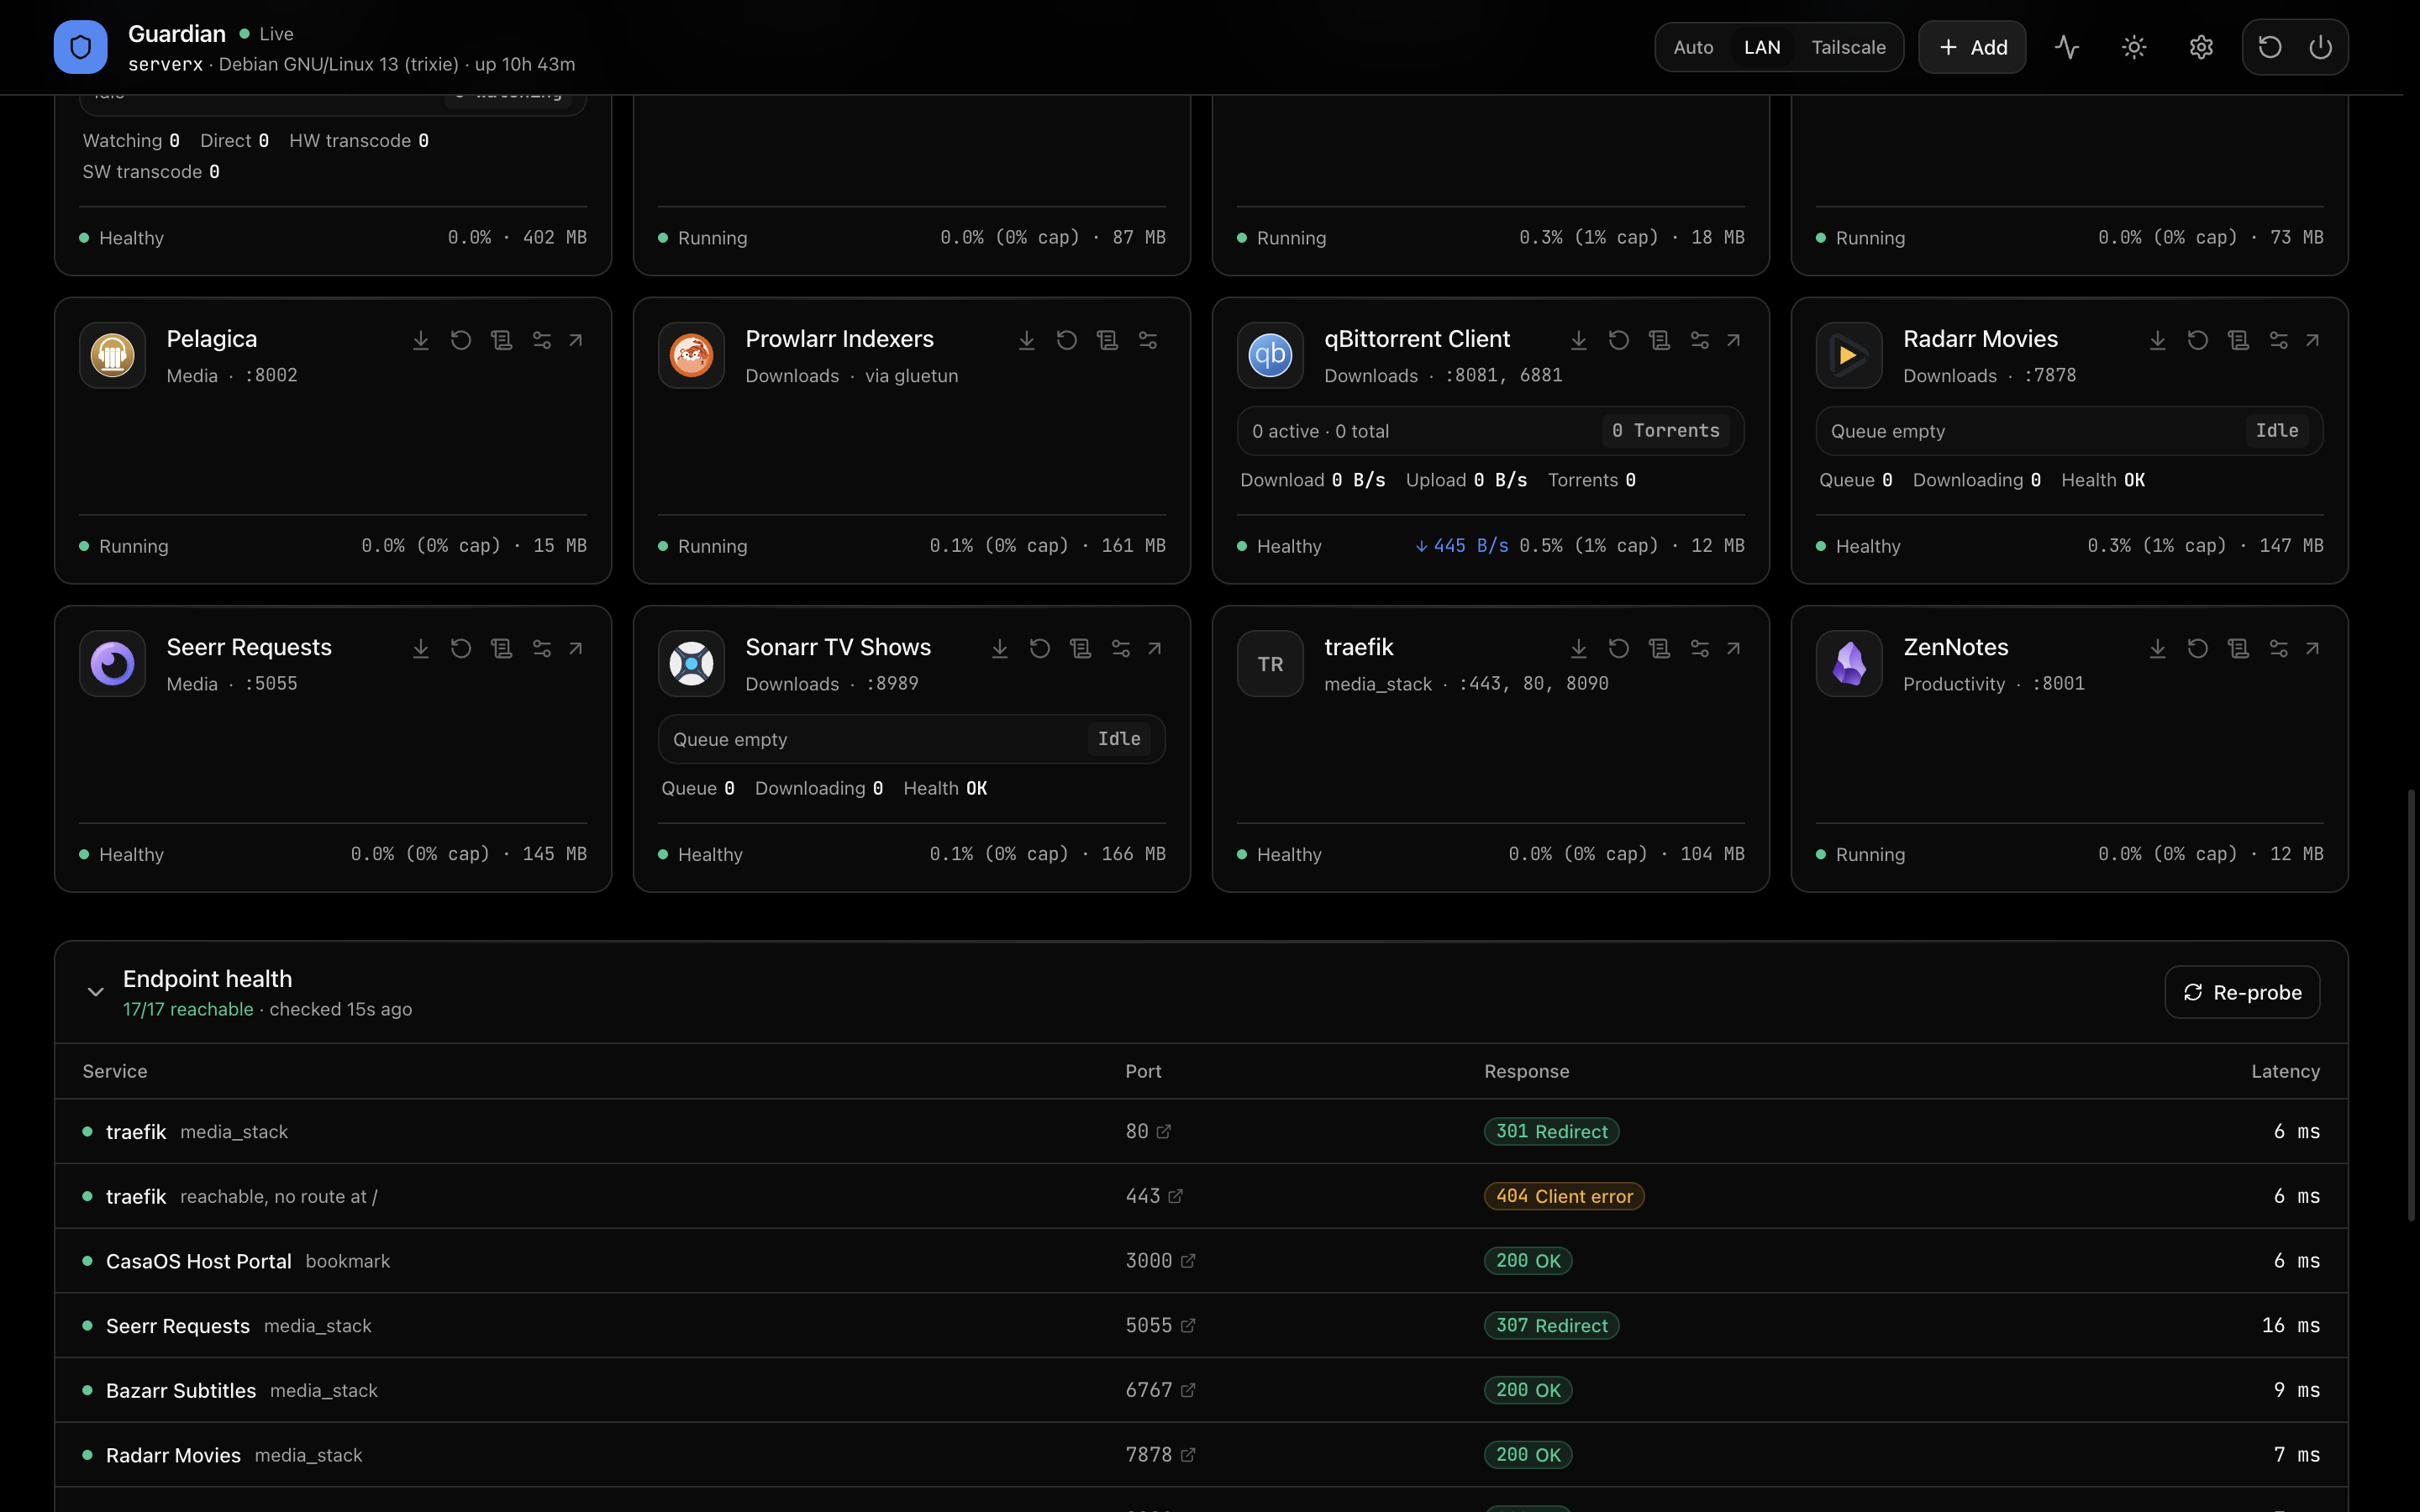
Task: Open port 6767 external link icon
Action: [1188, 1391]
